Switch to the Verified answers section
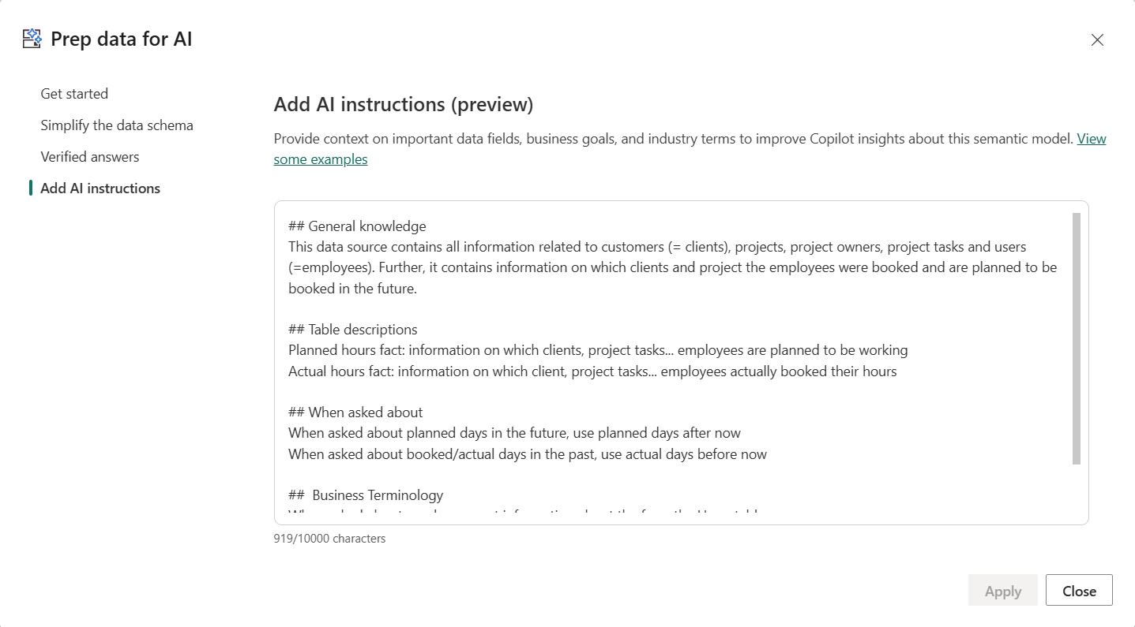 point(89,156)
